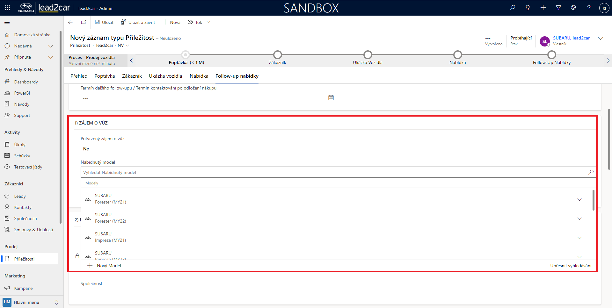Viewport: 612px width, 308px height.
Task: Expand the Nedávné section in sidebar
Action: pyautogui.click(x=50, y=46)
